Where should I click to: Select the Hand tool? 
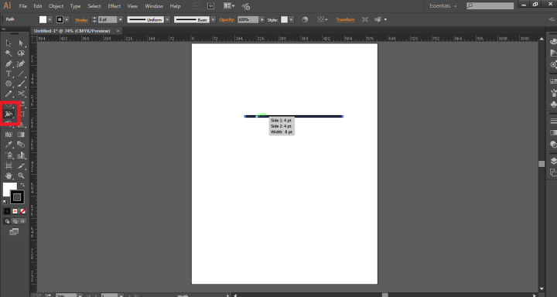click(x=9, y=176)
